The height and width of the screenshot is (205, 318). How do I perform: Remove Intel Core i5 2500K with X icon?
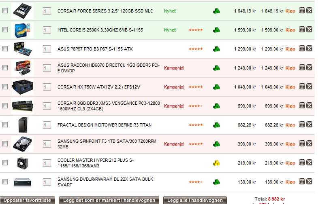(x=309, y=30)
